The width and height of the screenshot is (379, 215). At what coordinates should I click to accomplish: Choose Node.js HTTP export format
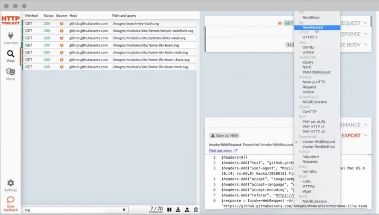click(314, 82)
